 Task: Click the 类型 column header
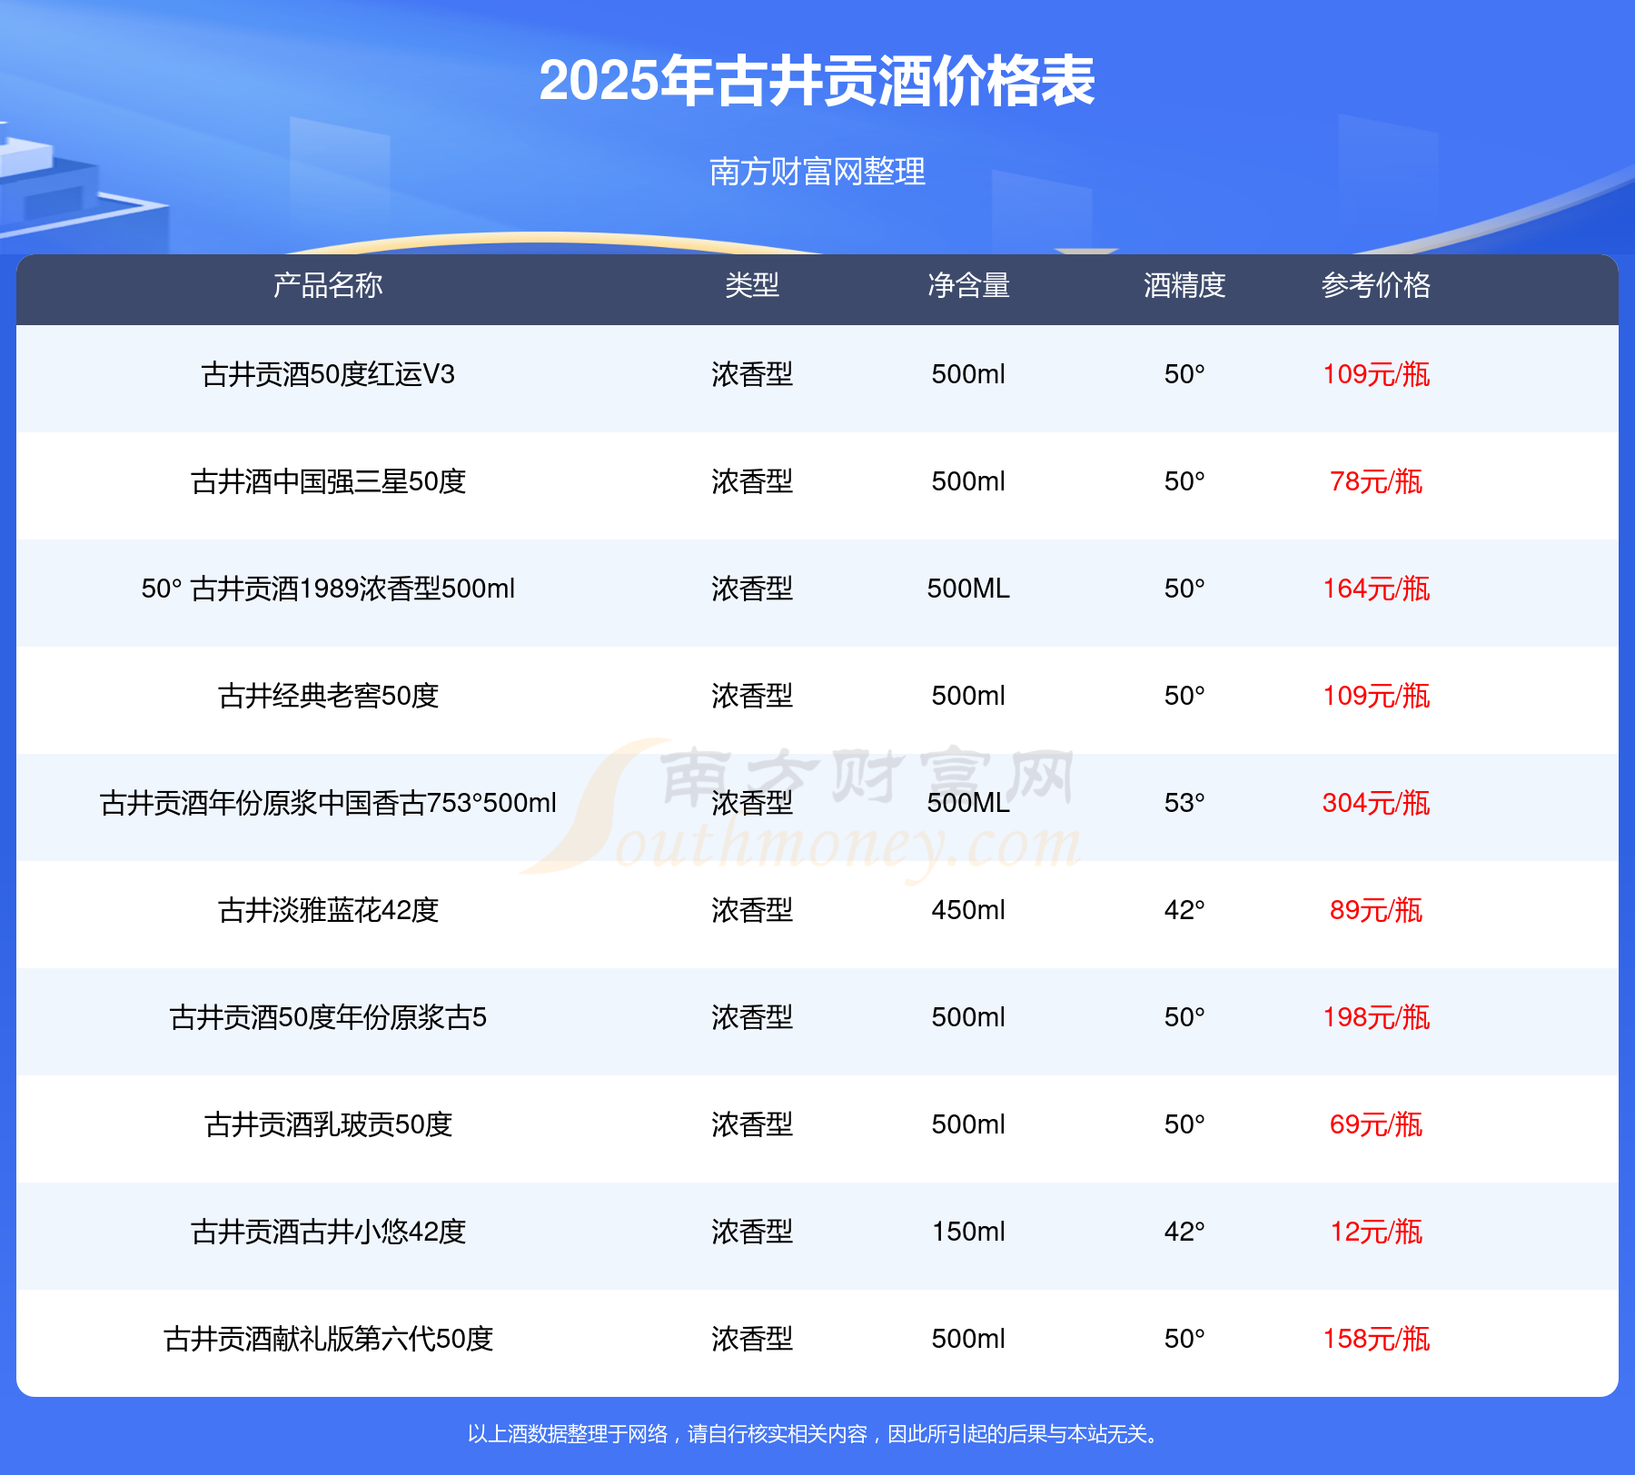click(x=752, y=285)
